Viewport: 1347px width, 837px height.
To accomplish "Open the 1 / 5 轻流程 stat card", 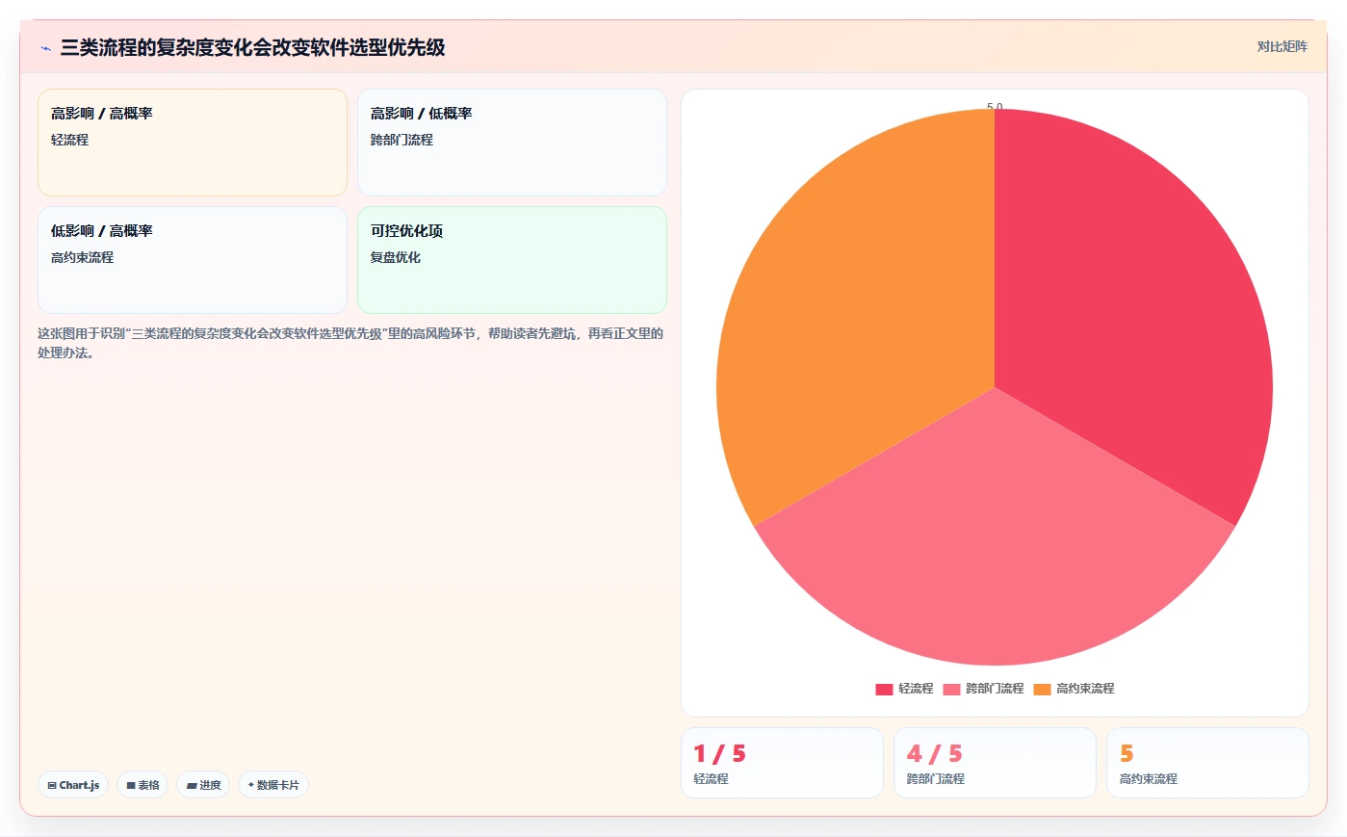I will tap(782, 763).
